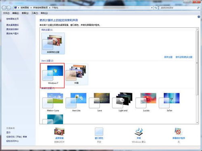Choose the Lucido theme
This screenshot has height=151, width=202.
[146, 102]
